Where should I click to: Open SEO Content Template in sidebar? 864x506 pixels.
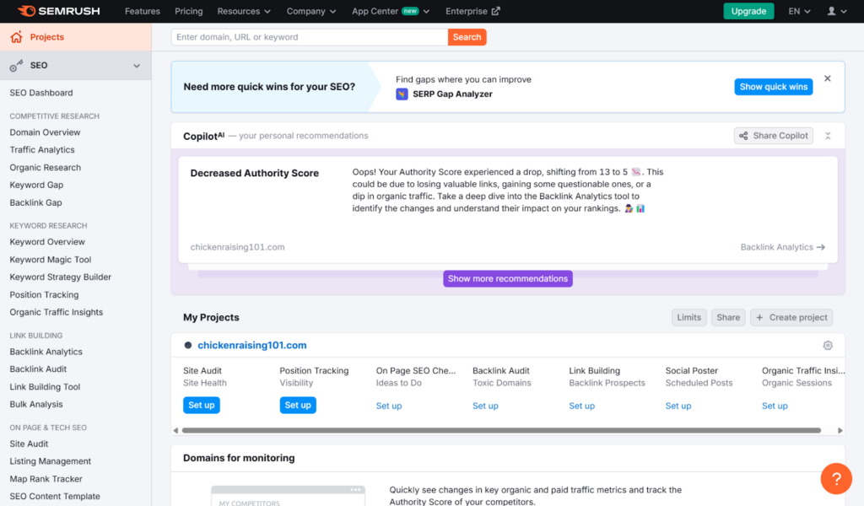(55, 497)
